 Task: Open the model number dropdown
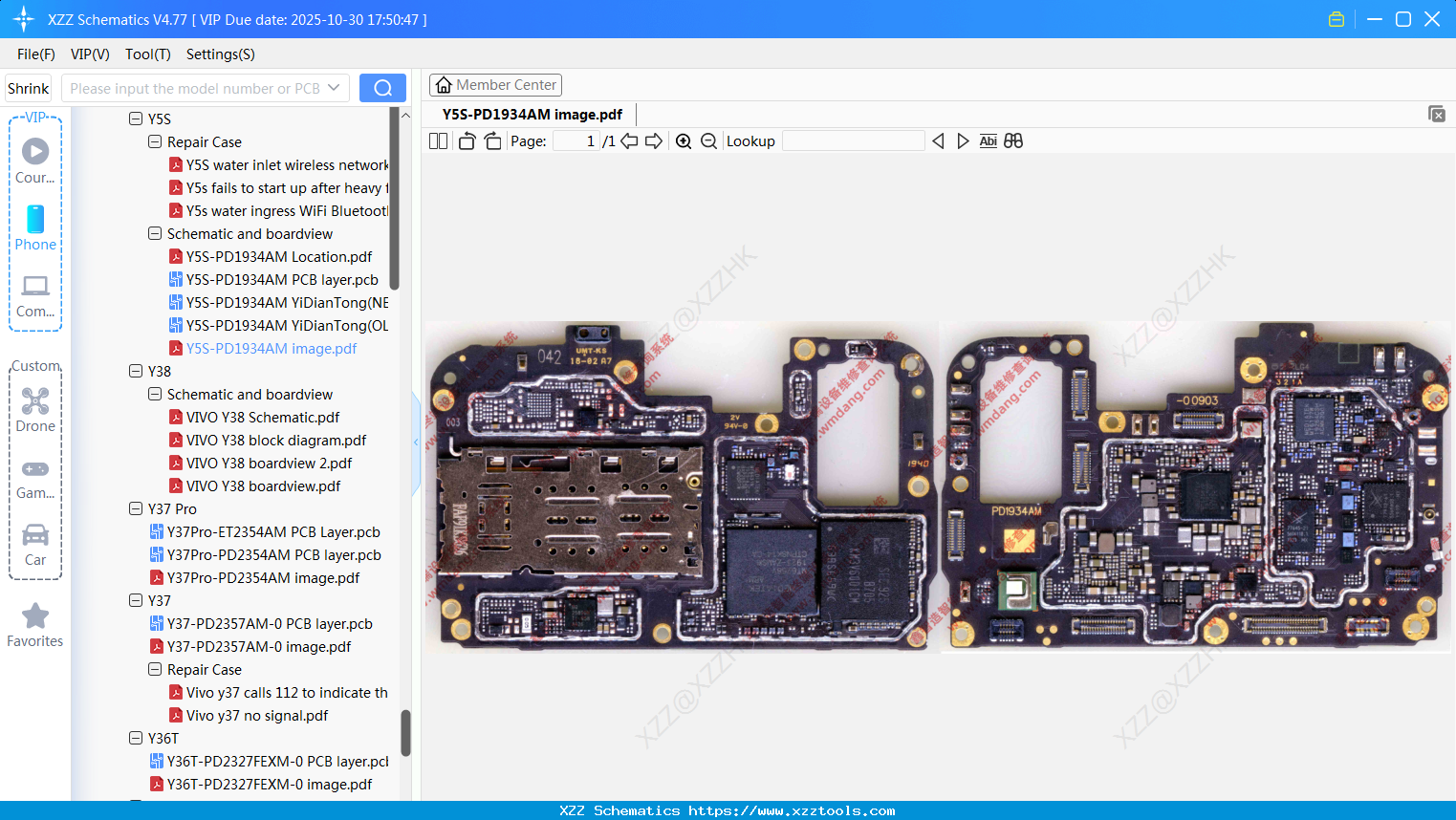(334, 88)
